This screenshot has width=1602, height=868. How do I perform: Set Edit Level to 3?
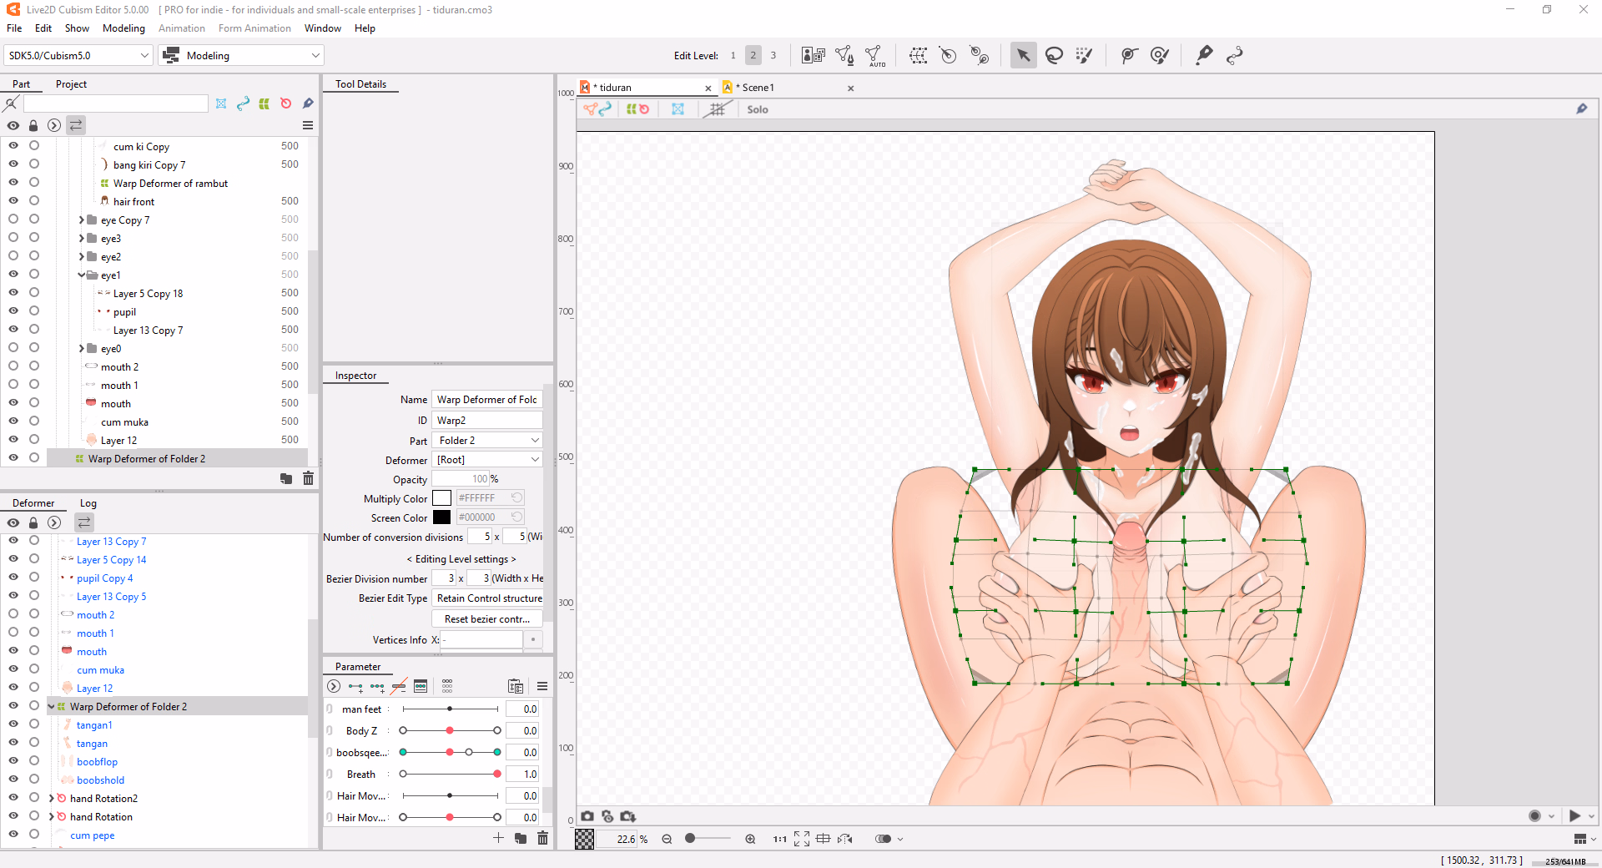pos(773,56)
